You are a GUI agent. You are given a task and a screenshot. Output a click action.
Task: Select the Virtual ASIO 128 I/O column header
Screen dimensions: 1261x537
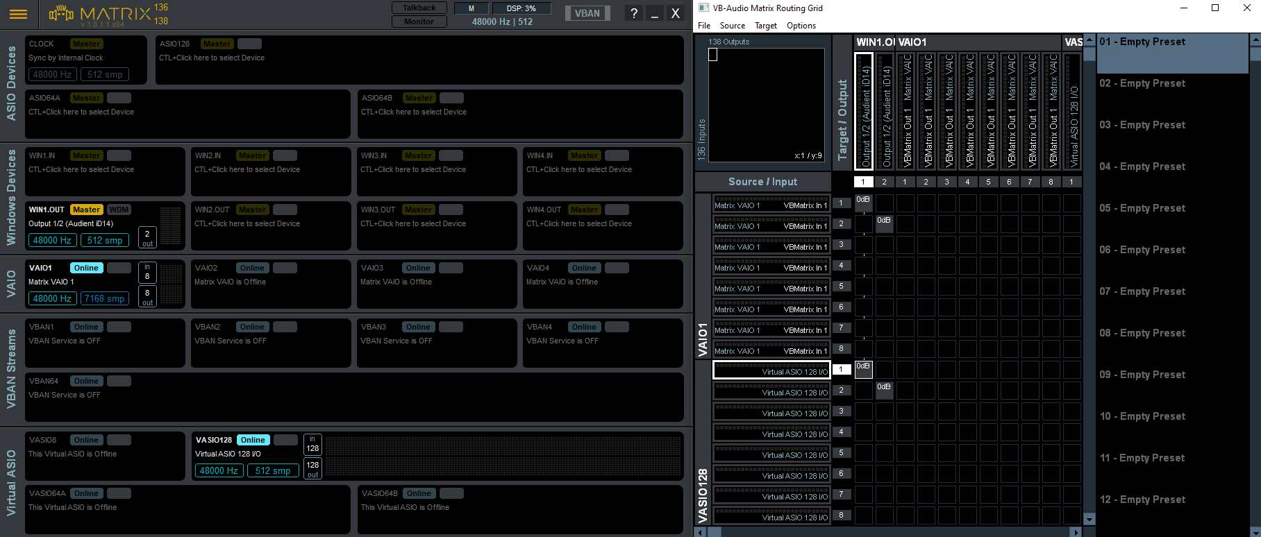(1073, 111)
